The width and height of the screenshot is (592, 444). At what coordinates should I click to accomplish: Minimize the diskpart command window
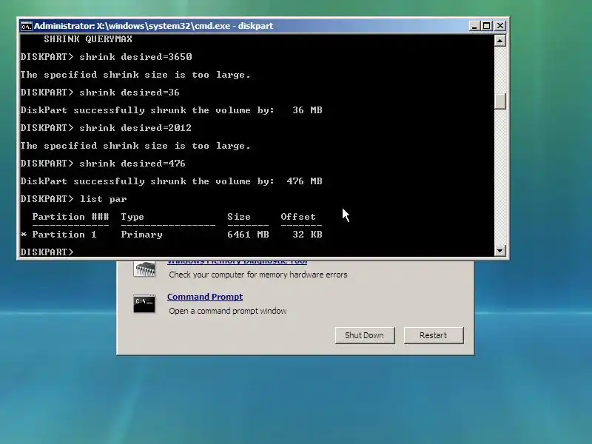point(474,26)
